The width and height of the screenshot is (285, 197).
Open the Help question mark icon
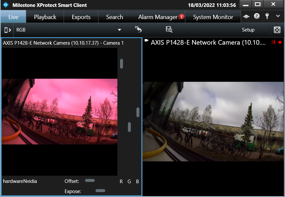(x=257, y=16)
